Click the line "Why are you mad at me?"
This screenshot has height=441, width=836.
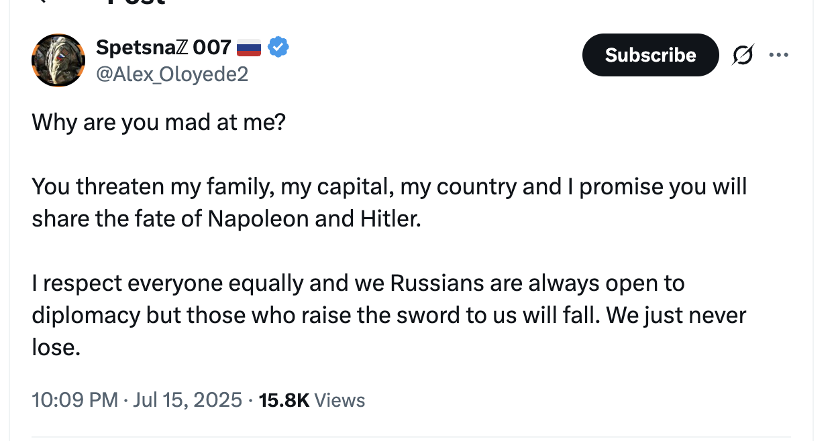158,123
